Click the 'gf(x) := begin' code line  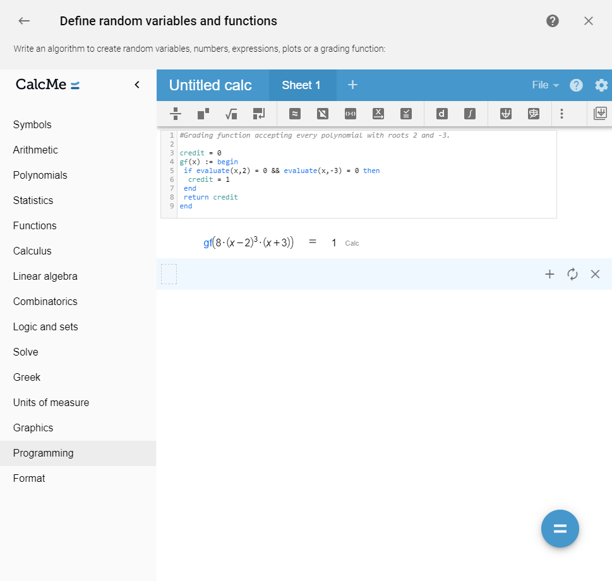pyautogui.click(x=208, y=162)
